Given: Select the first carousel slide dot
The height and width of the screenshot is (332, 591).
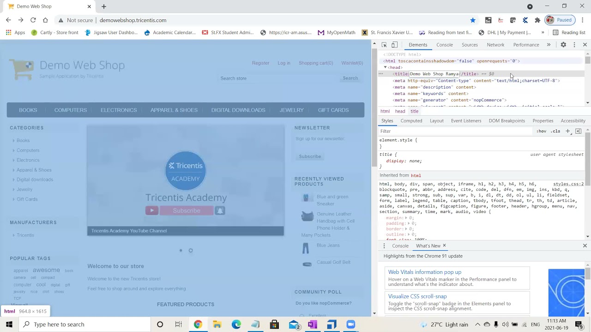Looking at the screenshot, I should [181, 250].
